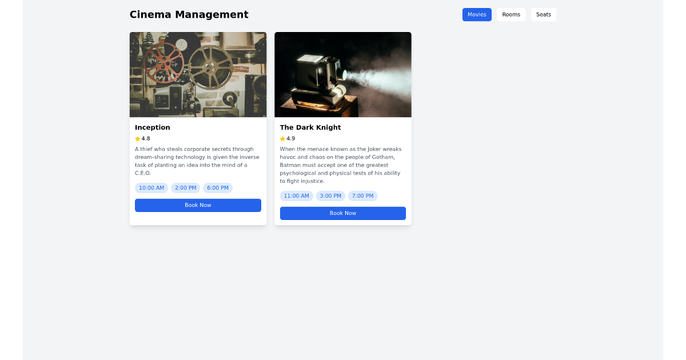Click the 4.8 rating text for Inception
The width and height of the screenshot is (686, 360).
pos(146,138)
